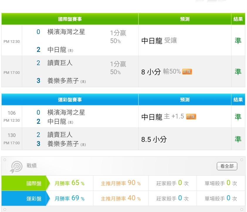The image size is (247, 212).
Task: Click the 國際盤 月勝率 65% stat
Action: tap(70, 183)
